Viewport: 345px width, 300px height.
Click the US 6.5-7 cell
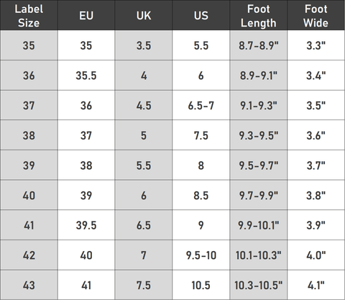(x=201, y=105)
